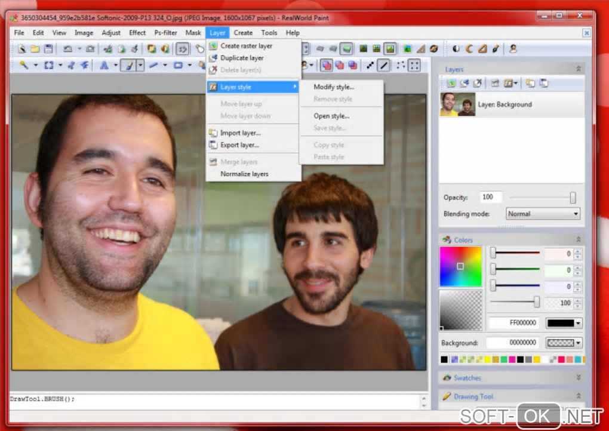
Task: Click the red channel slider
Action: pos(516,254)
